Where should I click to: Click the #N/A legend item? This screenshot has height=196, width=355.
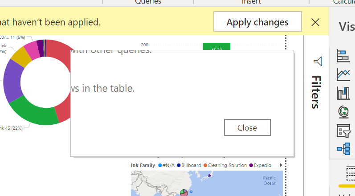[167, 165]
